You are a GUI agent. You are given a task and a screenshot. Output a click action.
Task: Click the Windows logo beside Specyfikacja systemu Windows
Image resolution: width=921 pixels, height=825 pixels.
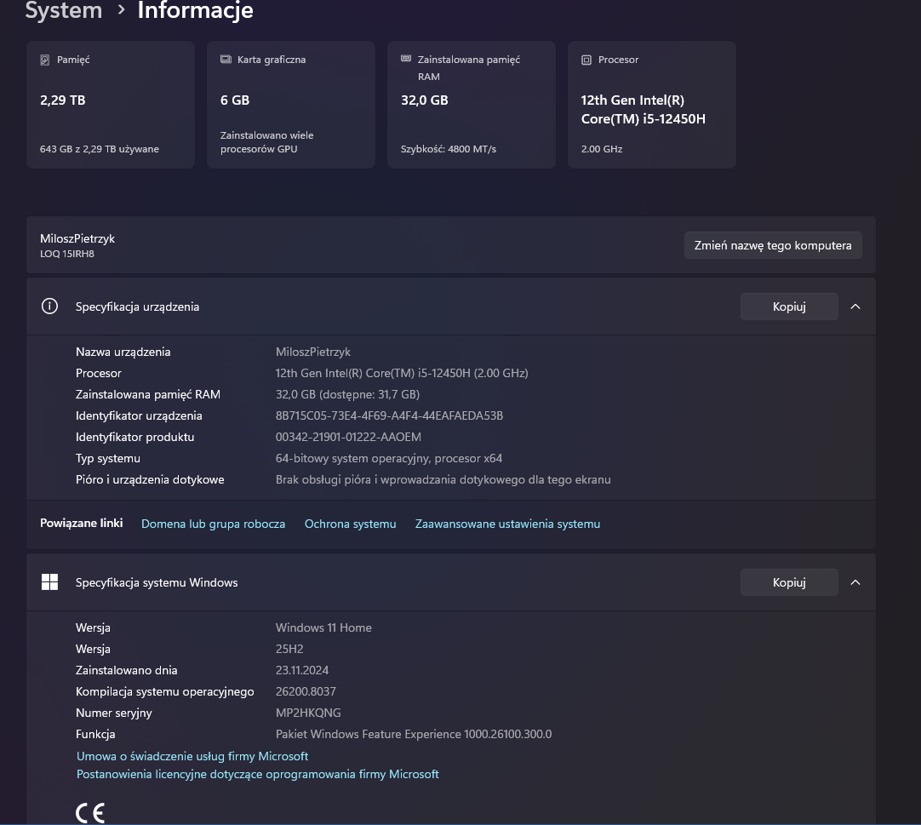coord(50,582)
